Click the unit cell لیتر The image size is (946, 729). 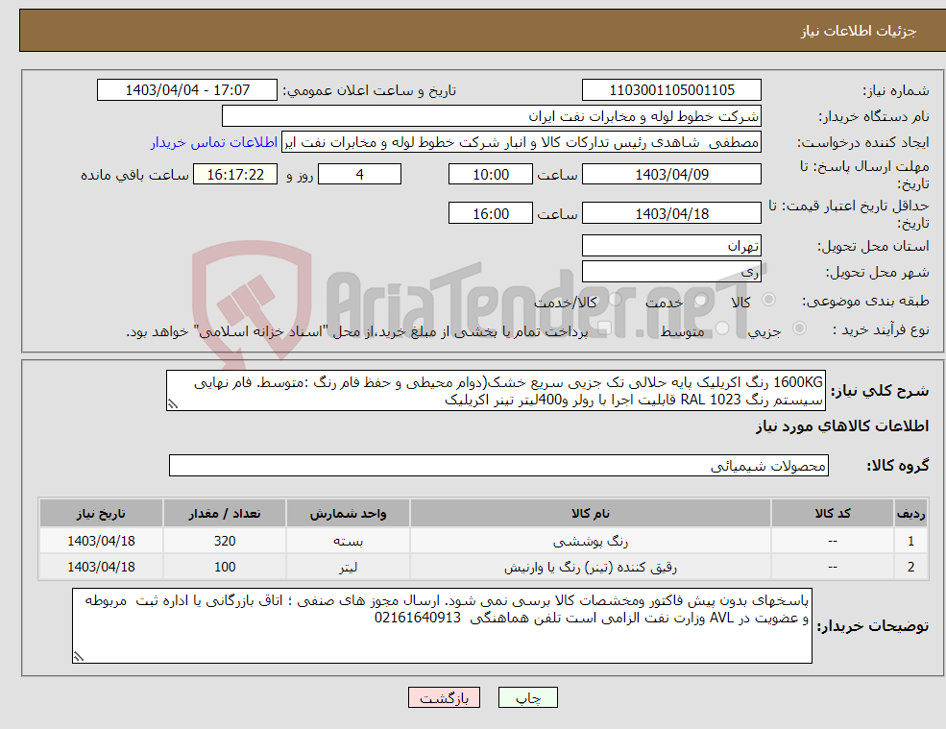coord(348,567)
